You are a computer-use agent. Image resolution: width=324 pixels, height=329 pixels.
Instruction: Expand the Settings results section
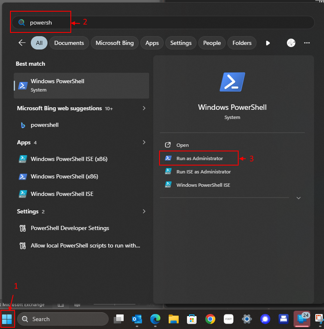144,211
